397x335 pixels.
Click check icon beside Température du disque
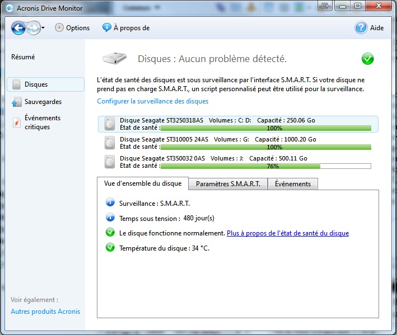pos(110,247)
